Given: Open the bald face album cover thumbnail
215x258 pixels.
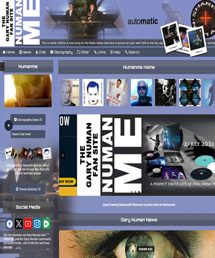Looking at the screenshot, I should tap(69, 92).
